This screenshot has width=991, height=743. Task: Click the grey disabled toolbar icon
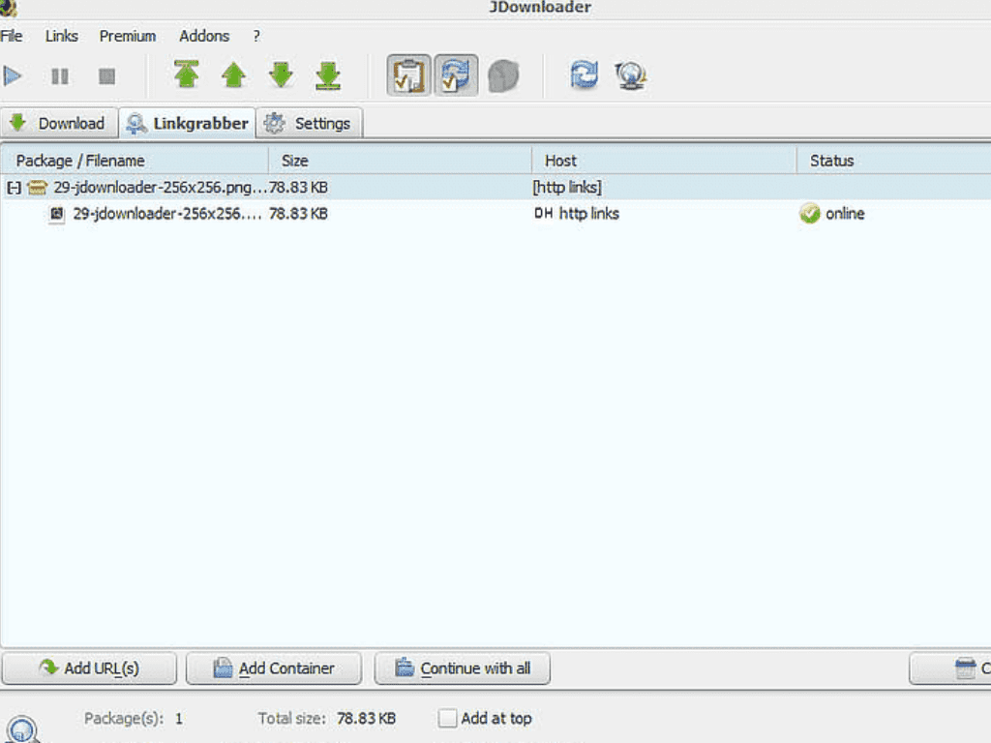coord(503,75)
